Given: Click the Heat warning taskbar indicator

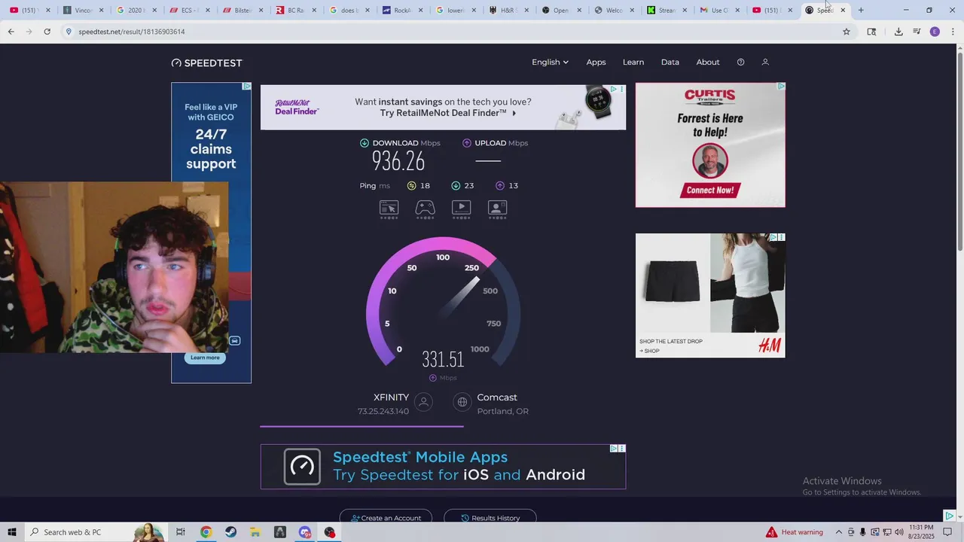Looking at the screenshot, I should coord(795,532).
